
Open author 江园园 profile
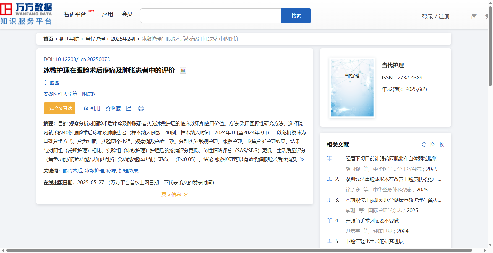tap(52, 83)
